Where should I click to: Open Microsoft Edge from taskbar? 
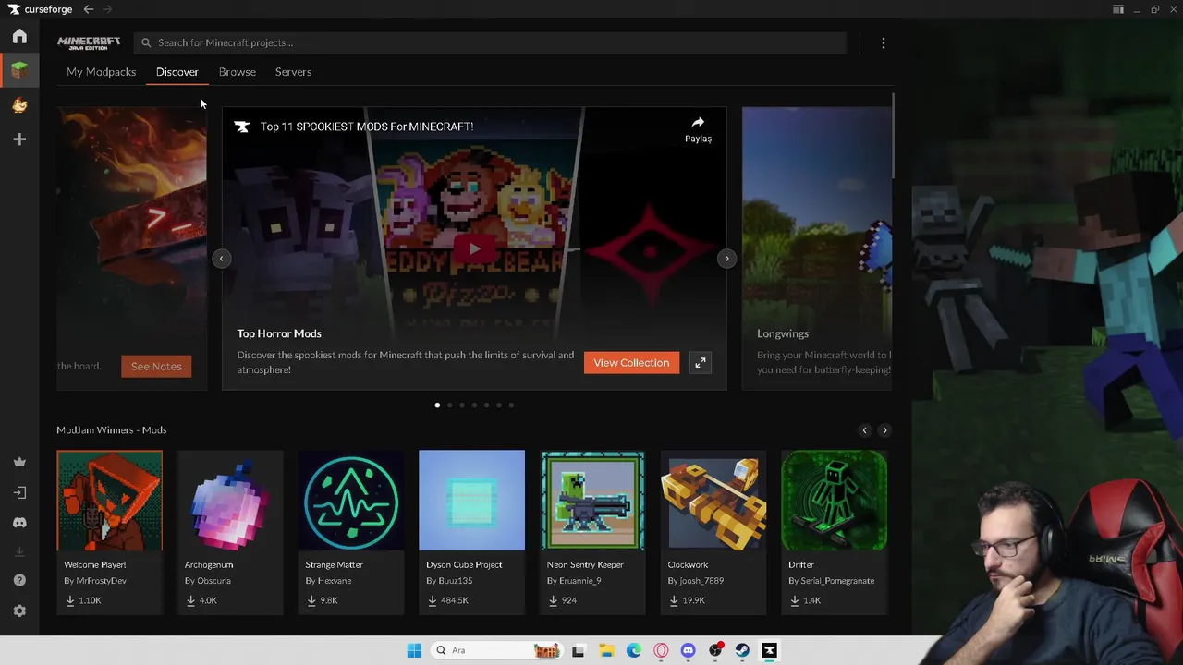634,650
